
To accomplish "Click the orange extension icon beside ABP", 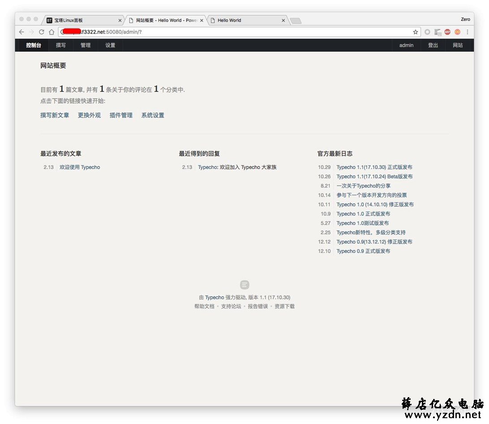I will (458, 32).
